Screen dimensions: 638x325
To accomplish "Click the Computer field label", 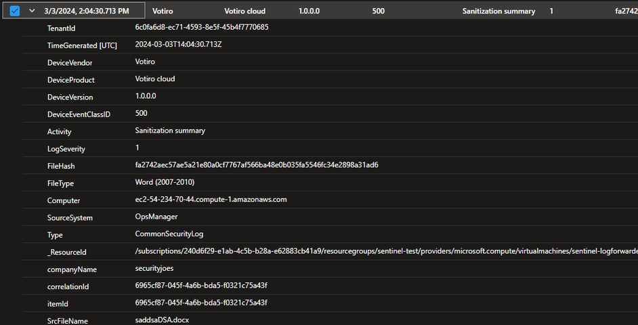I will (x=64, y=201).
